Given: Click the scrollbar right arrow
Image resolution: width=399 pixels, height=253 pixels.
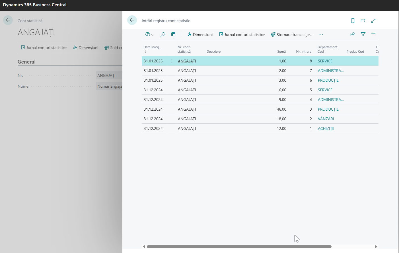Looking at the screenshot, I should (x=376, y=246).
